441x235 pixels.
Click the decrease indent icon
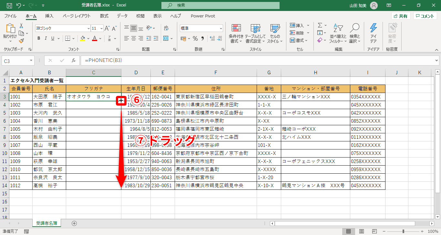click(149, 38)
